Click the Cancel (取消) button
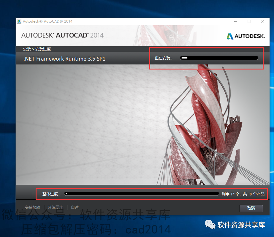 click(251, 208)
